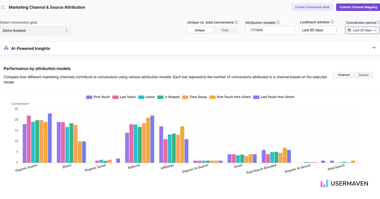The image size is (380, 199).
Task: Open the Last 30 days conversion period menu
Action: click(362, 30)
